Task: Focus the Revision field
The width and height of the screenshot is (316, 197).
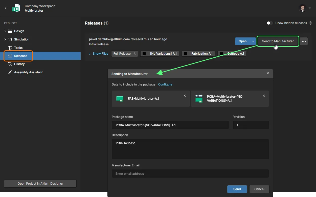Action: [x=251, y=125]
